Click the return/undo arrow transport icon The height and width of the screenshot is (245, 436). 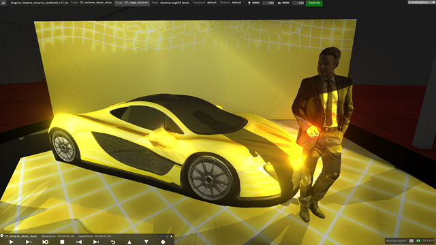click(113, 242)
